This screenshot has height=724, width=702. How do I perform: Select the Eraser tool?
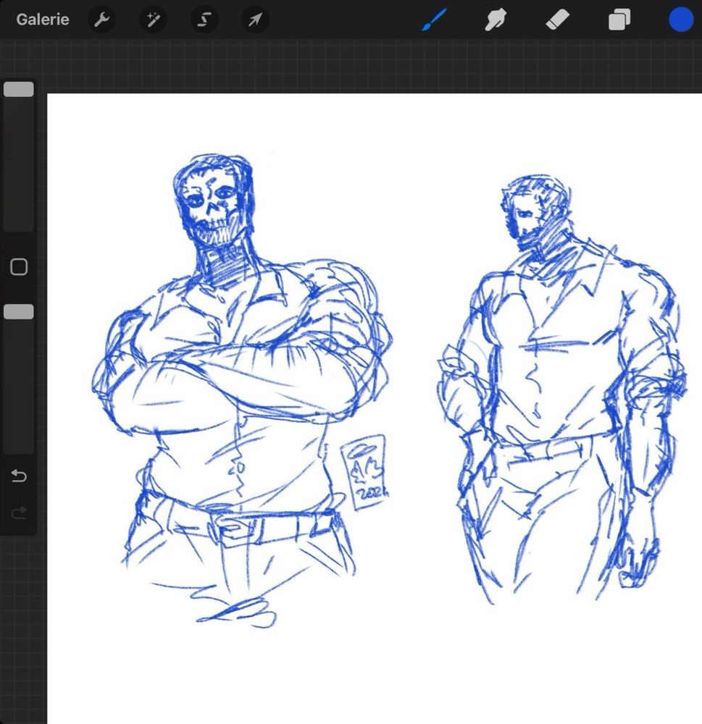coord(558,20)
